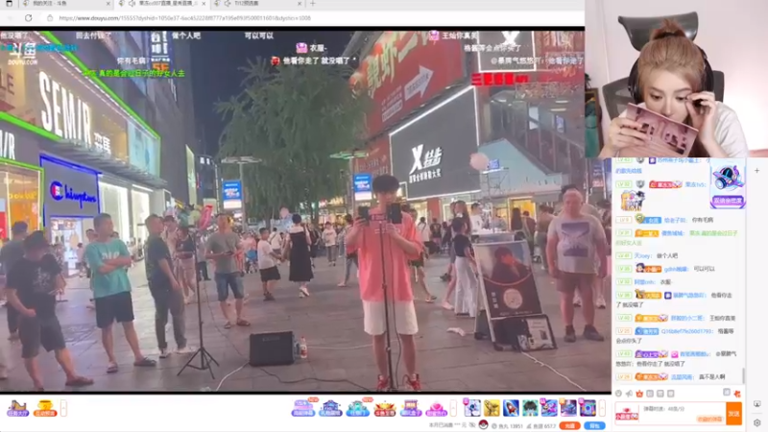Viewport: 768px width, 432px height.
Task: Click username gdhh in chat
Action: click(x=676, y=269)
